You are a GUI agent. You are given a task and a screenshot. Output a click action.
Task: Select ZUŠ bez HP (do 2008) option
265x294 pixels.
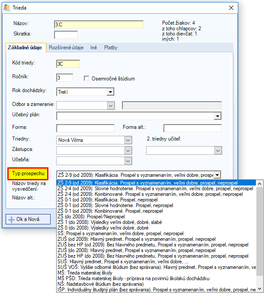pyautogui.click(x=156, y=256)
